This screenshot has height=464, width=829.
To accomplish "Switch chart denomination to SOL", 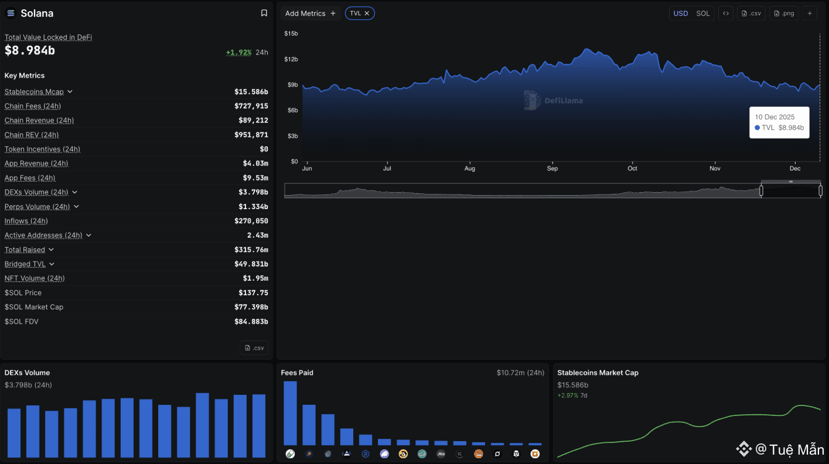I will click(702, 13).
